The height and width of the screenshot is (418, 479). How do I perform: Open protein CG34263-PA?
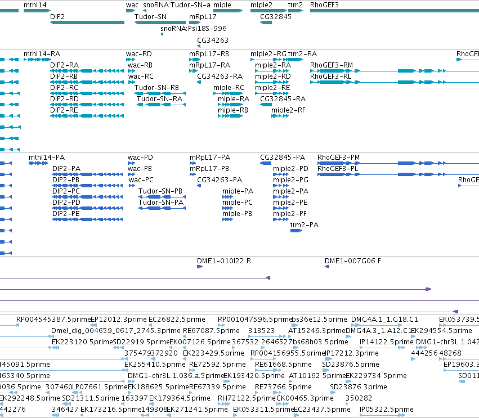[x=199, y=186]
